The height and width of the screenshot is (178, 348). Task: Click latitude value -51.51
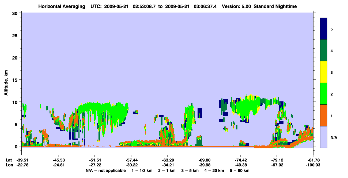click(x=94, y=160)
